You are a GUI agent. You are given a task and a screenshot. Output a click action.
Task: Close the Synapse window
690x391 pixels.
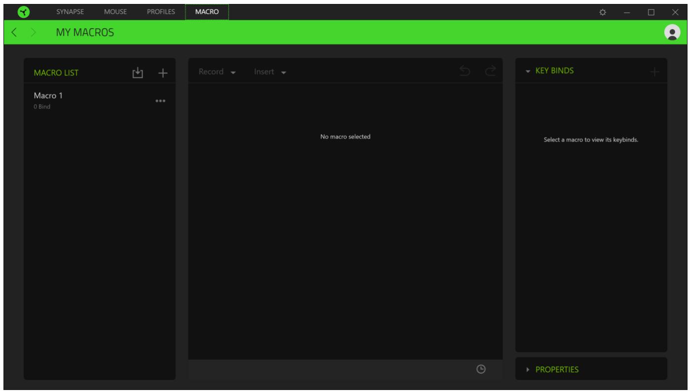coord(675,12)
